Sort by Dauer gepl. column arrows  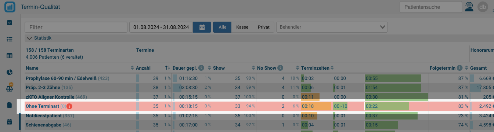tap(210, 68)
